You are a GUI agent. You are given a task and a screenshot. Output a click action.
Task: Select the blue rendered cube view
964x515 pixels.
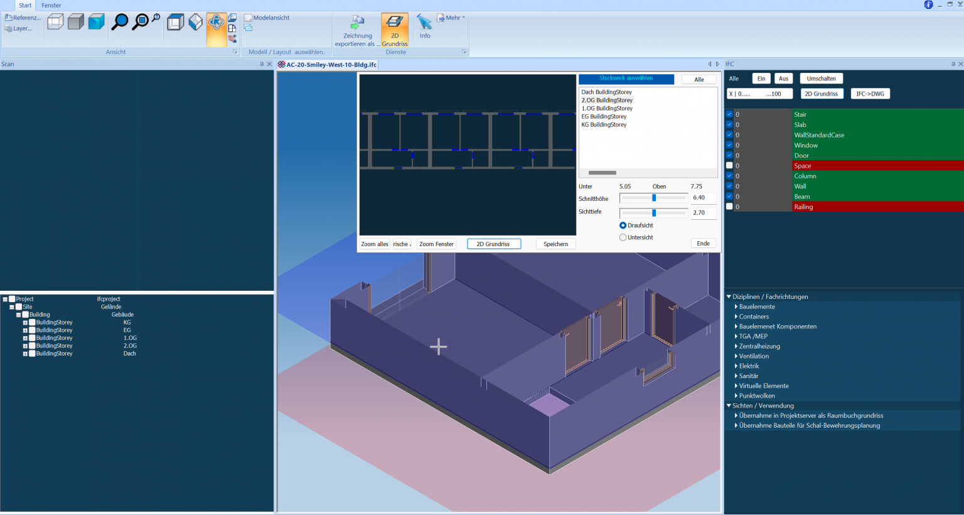coord(96,23)
